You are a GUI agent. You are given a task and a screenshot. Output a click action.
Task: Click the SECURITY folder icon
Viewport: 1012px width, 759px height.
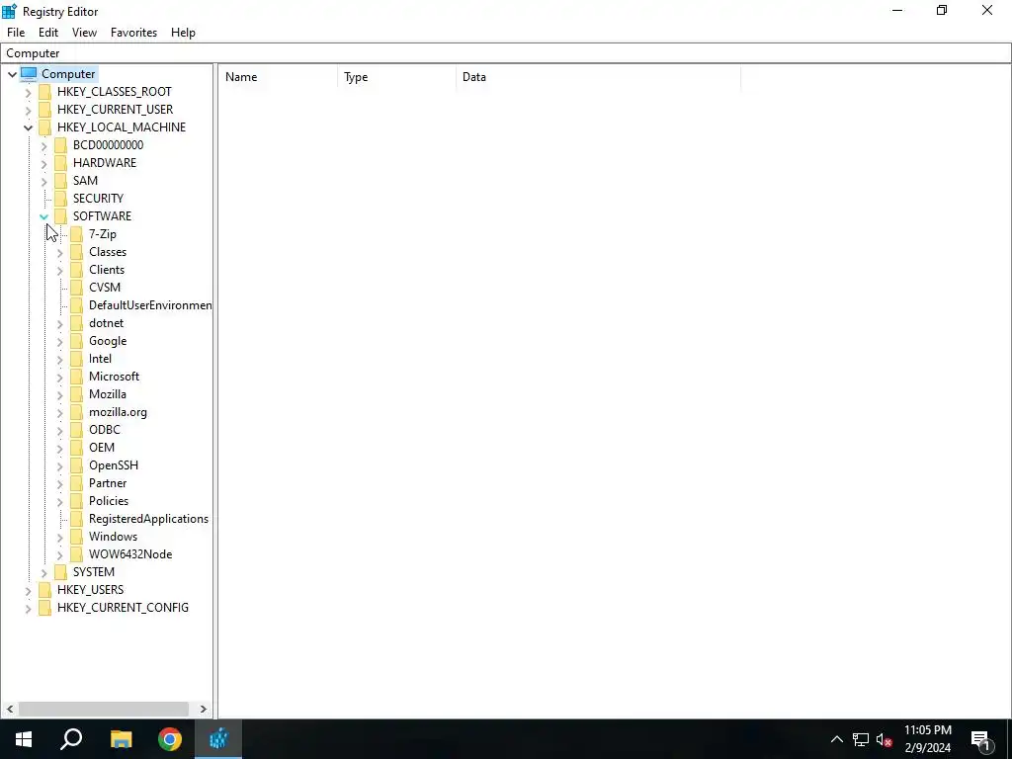click(x=60, y=198)
